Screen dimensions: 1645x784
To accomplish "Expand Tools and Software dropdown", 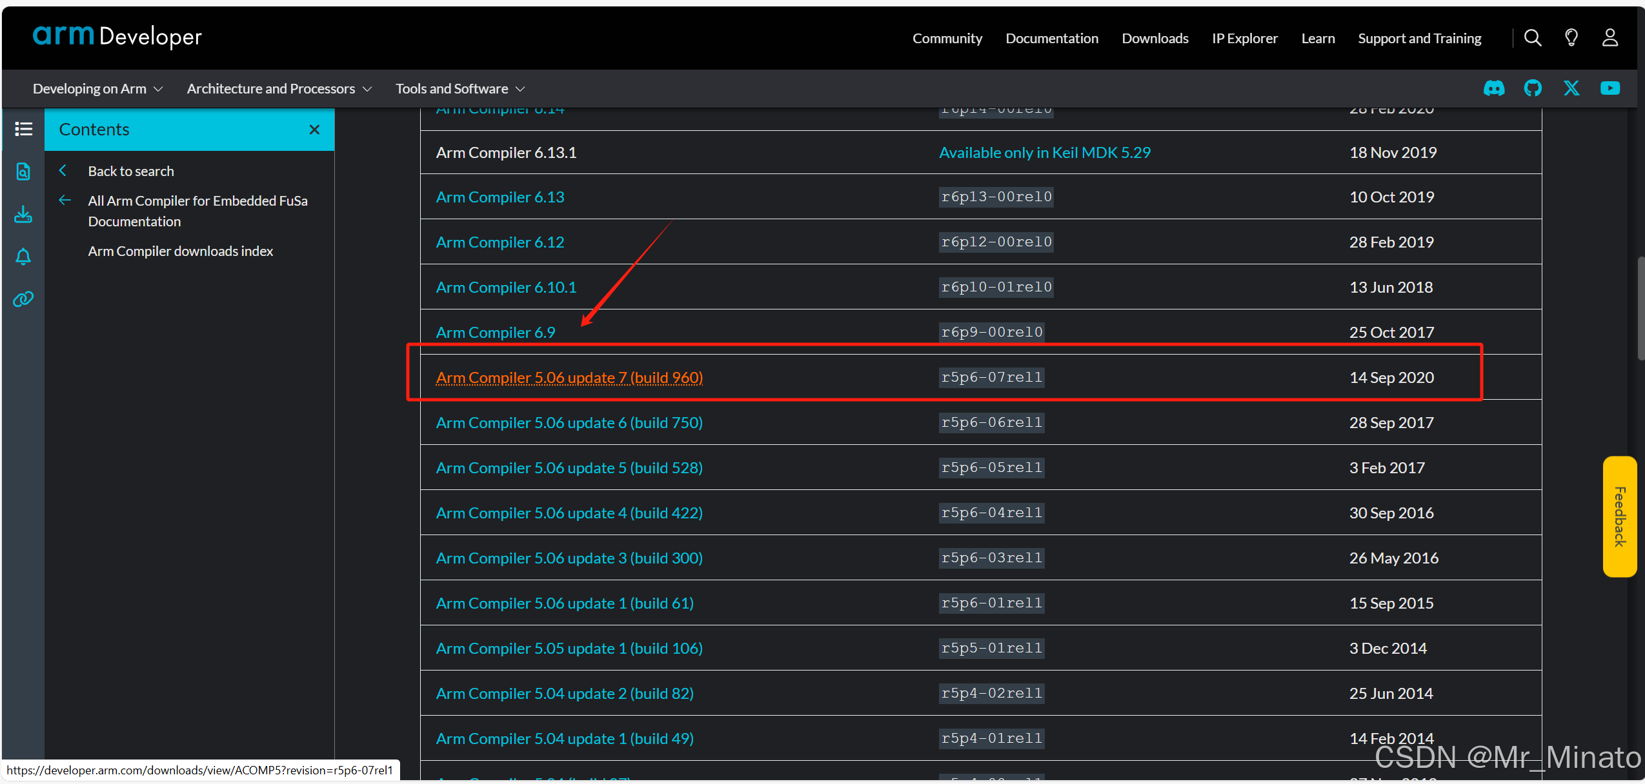I will click(459, 89).
